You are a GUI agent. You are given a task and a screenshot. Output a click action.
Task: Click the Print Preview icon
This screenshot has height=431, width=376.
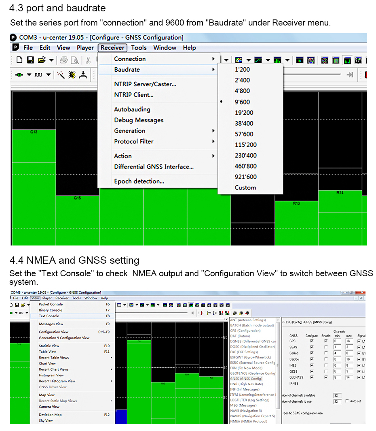(x=75, y=60)
